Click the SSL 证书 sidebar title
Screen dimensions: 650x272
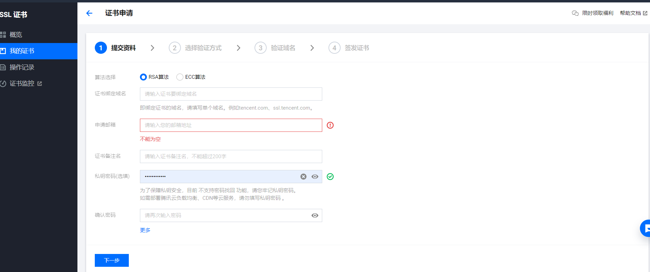pos(14,15)
